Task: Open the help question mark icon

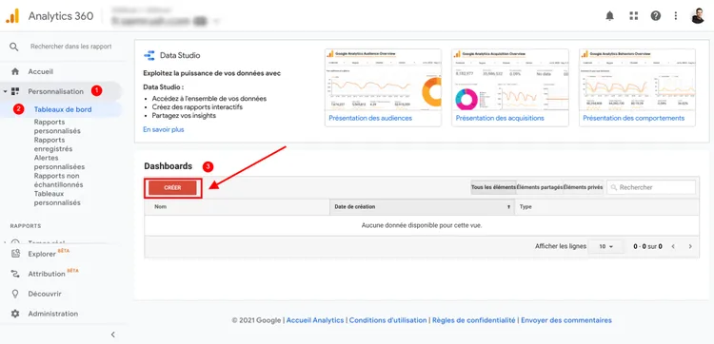Action: pos(656,16)
